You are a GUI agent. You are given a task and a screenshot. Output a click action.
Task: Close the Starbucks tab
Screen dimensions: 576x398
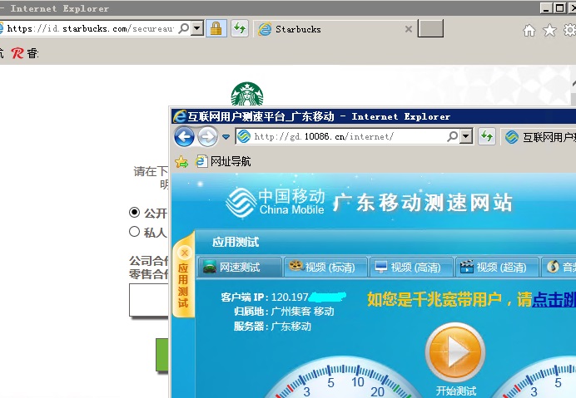coord(408,29)
